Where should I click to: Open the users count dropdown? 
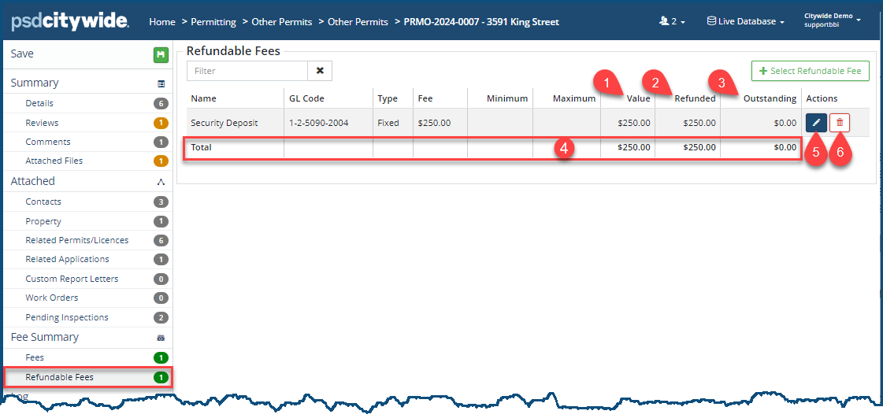click(x=672, y=21)
